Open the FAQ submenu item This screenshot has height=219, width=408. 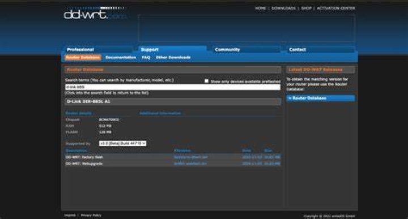tap(146, 57)
